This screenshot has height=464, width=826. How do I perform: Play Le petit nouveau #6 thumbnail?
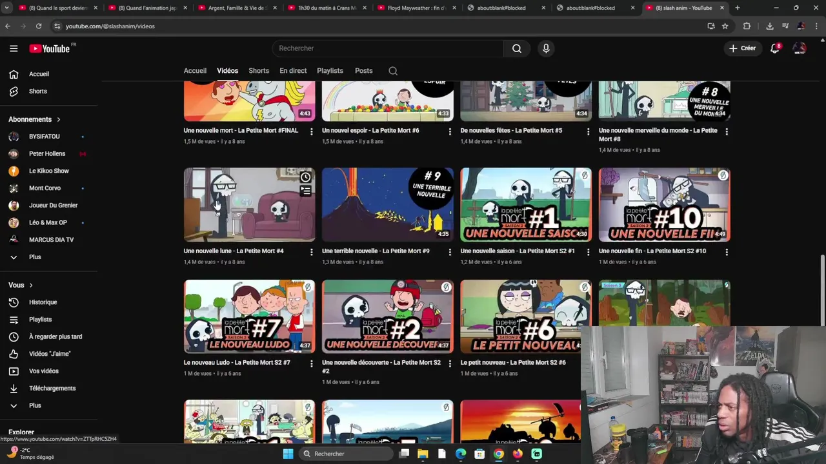526,316
